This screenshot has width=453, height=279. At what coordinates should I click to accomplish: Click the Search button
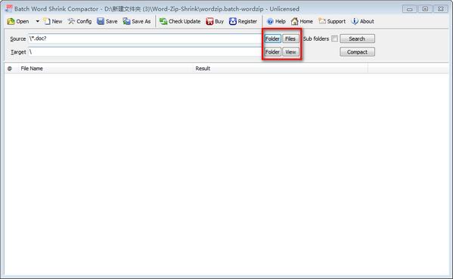[357, 38]
